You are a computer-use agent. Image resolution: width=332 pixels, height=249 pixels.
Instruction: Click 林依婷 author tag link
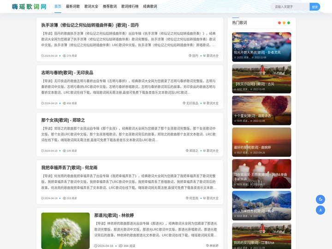tap(212, 246)
